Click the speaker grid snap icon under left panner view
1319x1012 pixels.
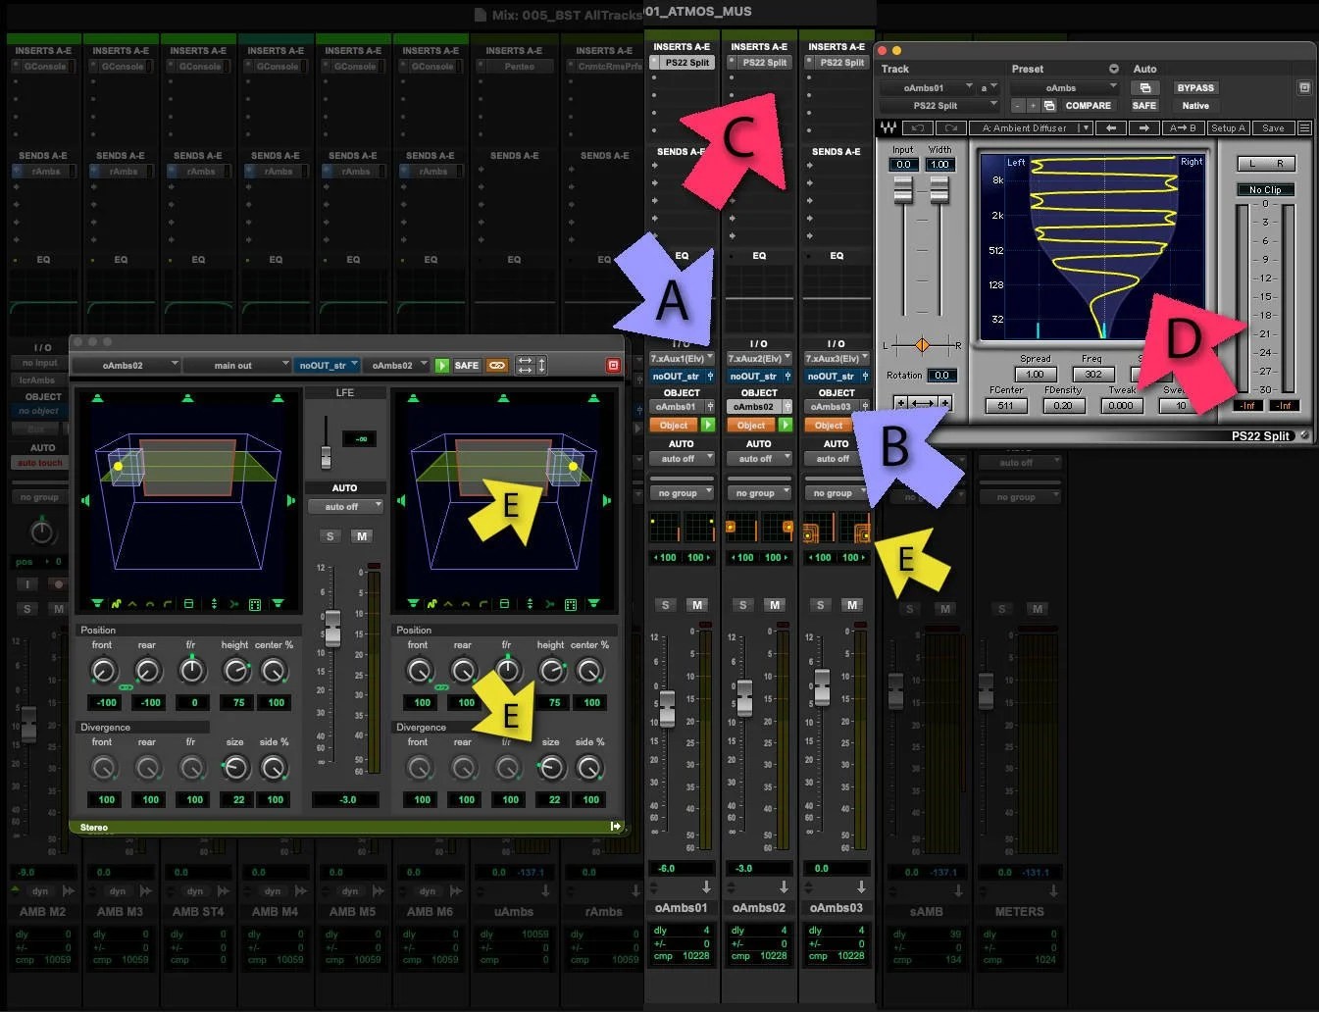tap(255, 604)
